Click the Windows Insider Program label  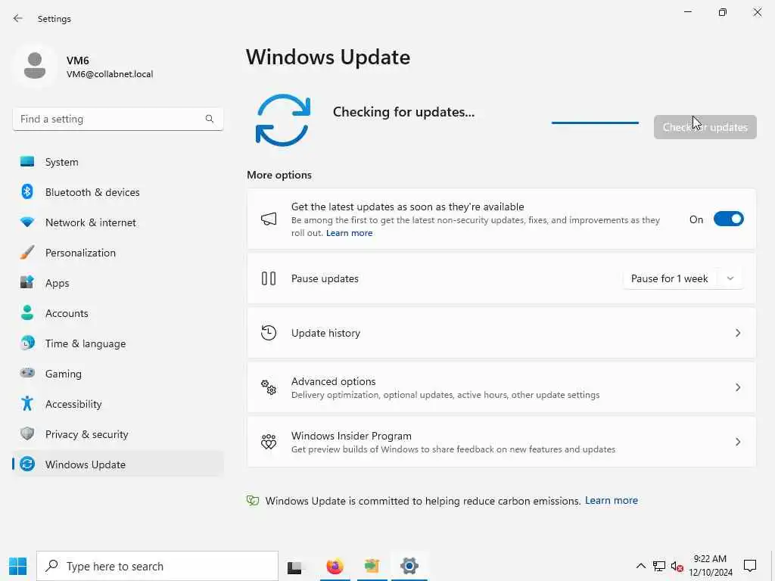351,436
